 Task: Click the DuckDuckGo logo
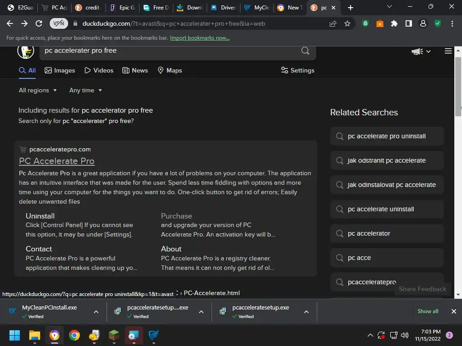coord(26,51)
